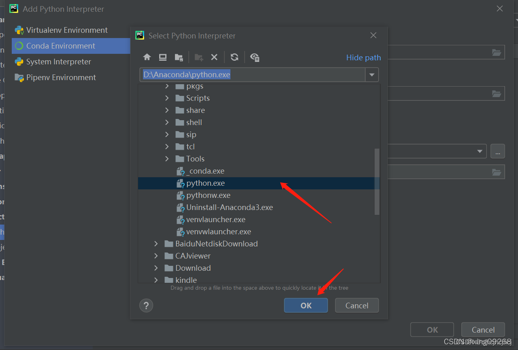Select venvlauncher.exe file name
Screen dimensions: 518x350
(216, 220)
